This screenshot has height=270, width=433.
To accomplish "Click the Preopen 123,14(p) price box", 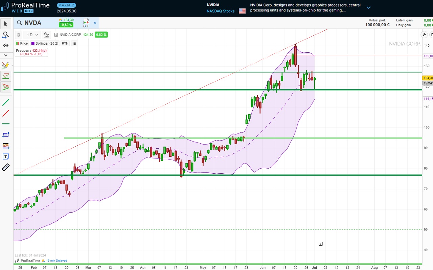I will pyautogui.click(x=31, y=52).
